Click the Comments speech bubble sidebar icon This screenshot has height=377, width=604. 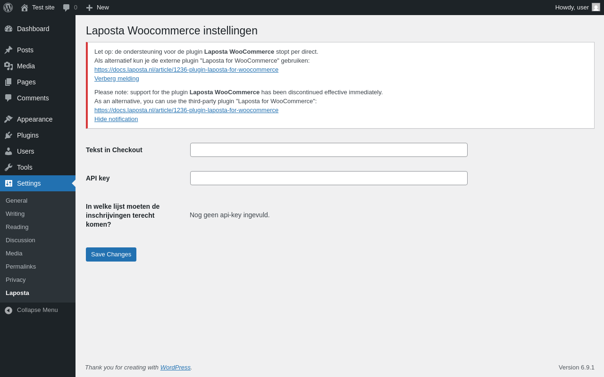[x=8, y=98]
